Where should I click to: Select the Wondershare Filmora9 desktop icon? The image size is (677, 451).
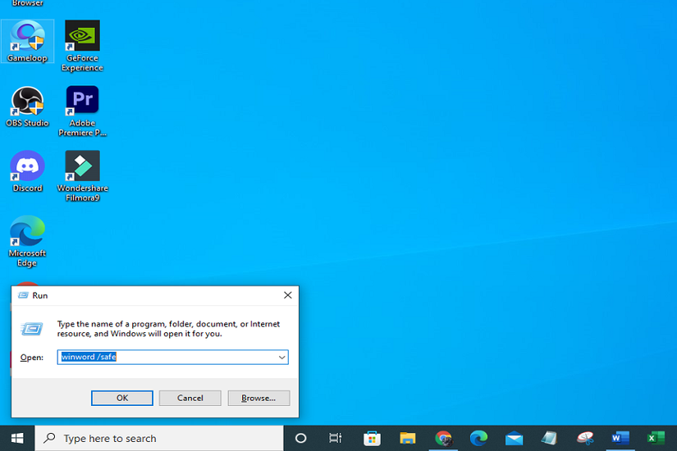pyautogui.click(x=82, y=176)
